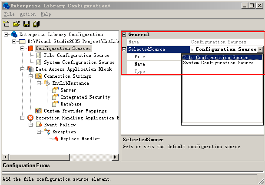265x185 pixels.
Task: Select the Integrated Security tree item
Action: pyautogui.click(x=85, y=97)
